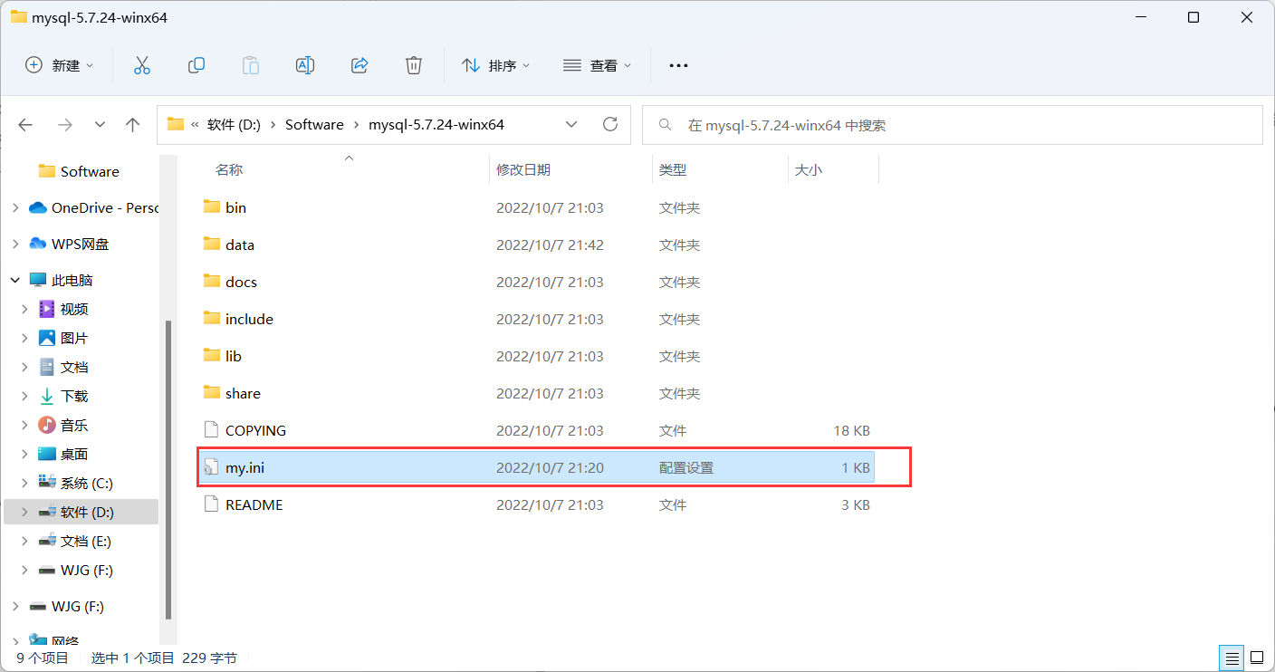Select the data folder icon
The image size is (1275, 672).
(212, 245)
